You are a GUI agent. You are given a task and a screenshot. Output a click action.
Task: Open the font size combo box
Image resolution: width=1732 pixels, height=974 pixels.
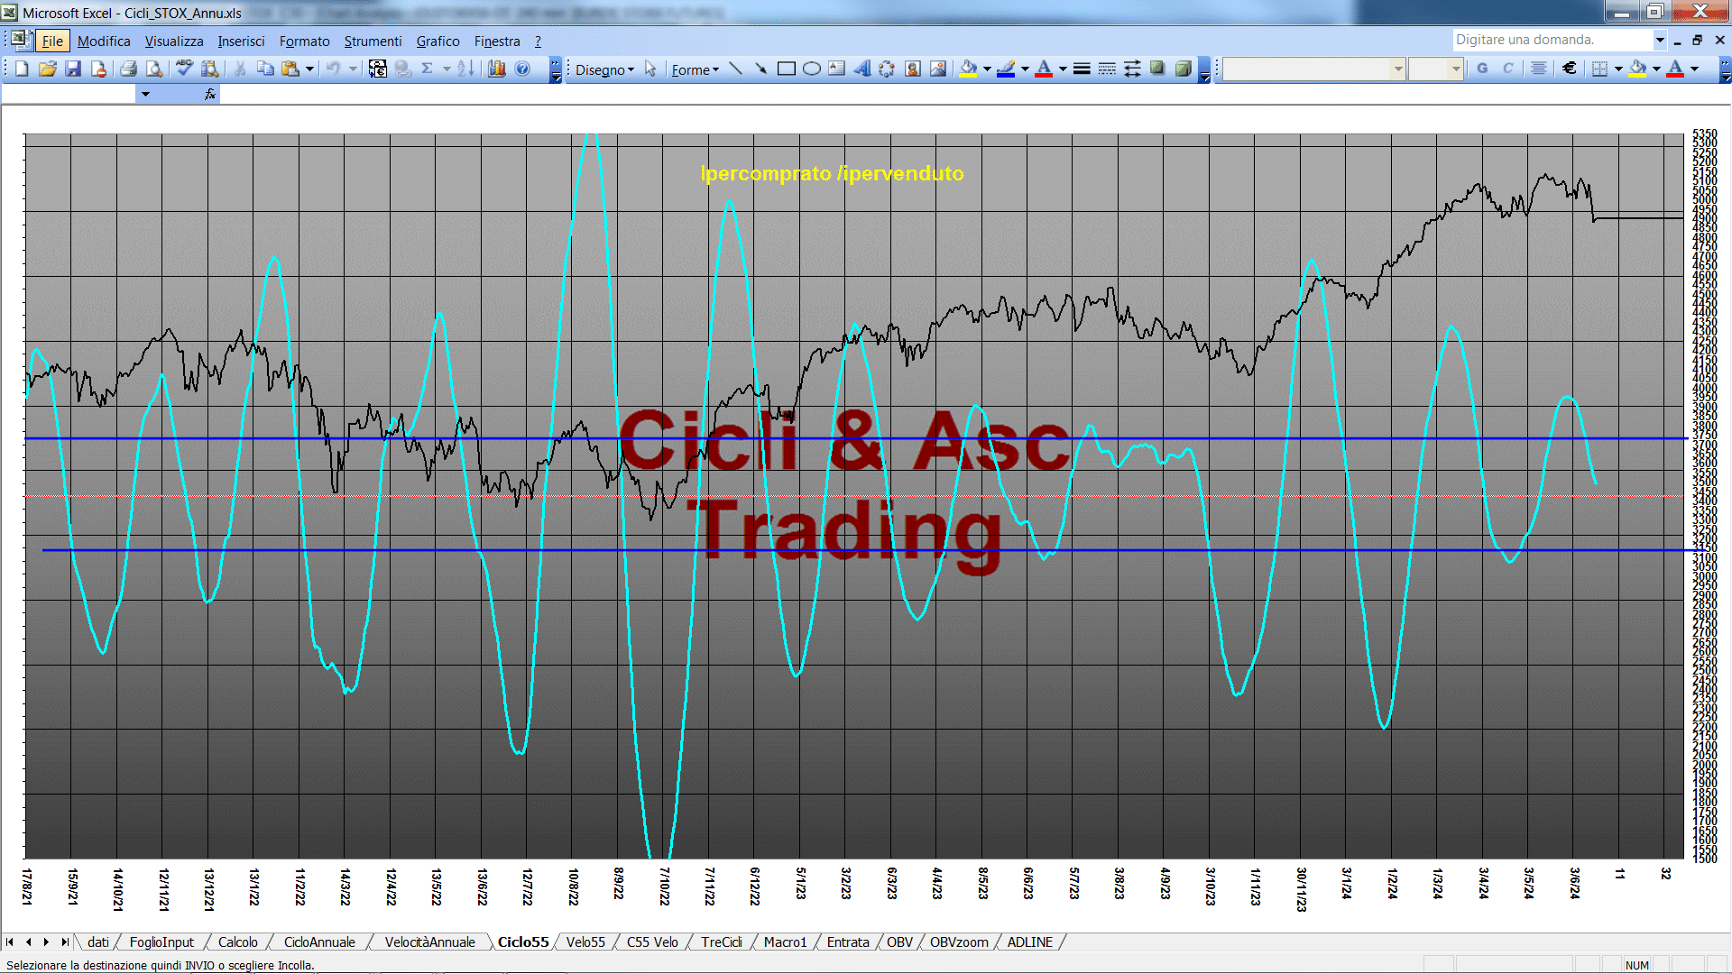(1435, 69)
